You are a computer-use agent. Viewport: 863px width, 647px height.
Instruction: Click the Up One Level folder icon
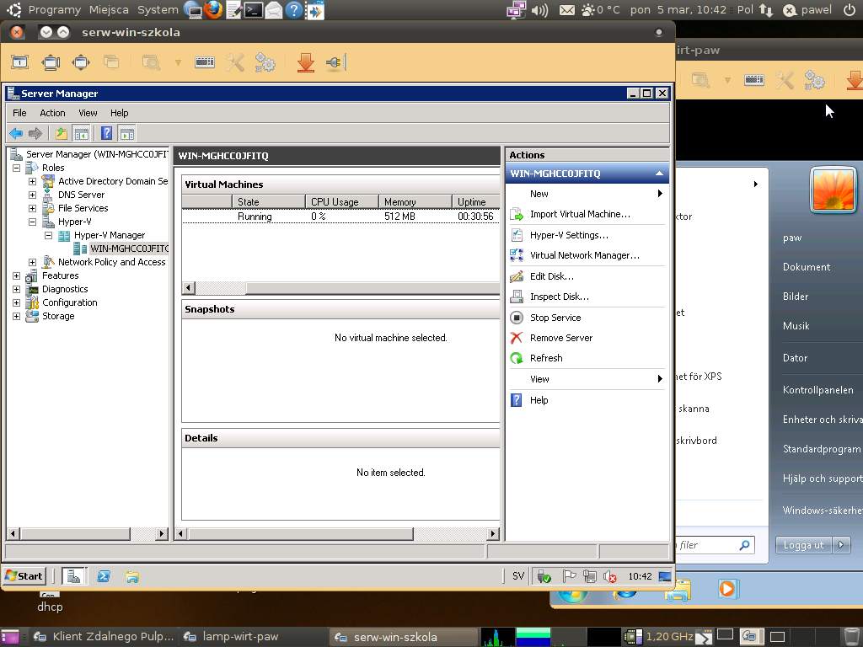click(x=61, y=133)
